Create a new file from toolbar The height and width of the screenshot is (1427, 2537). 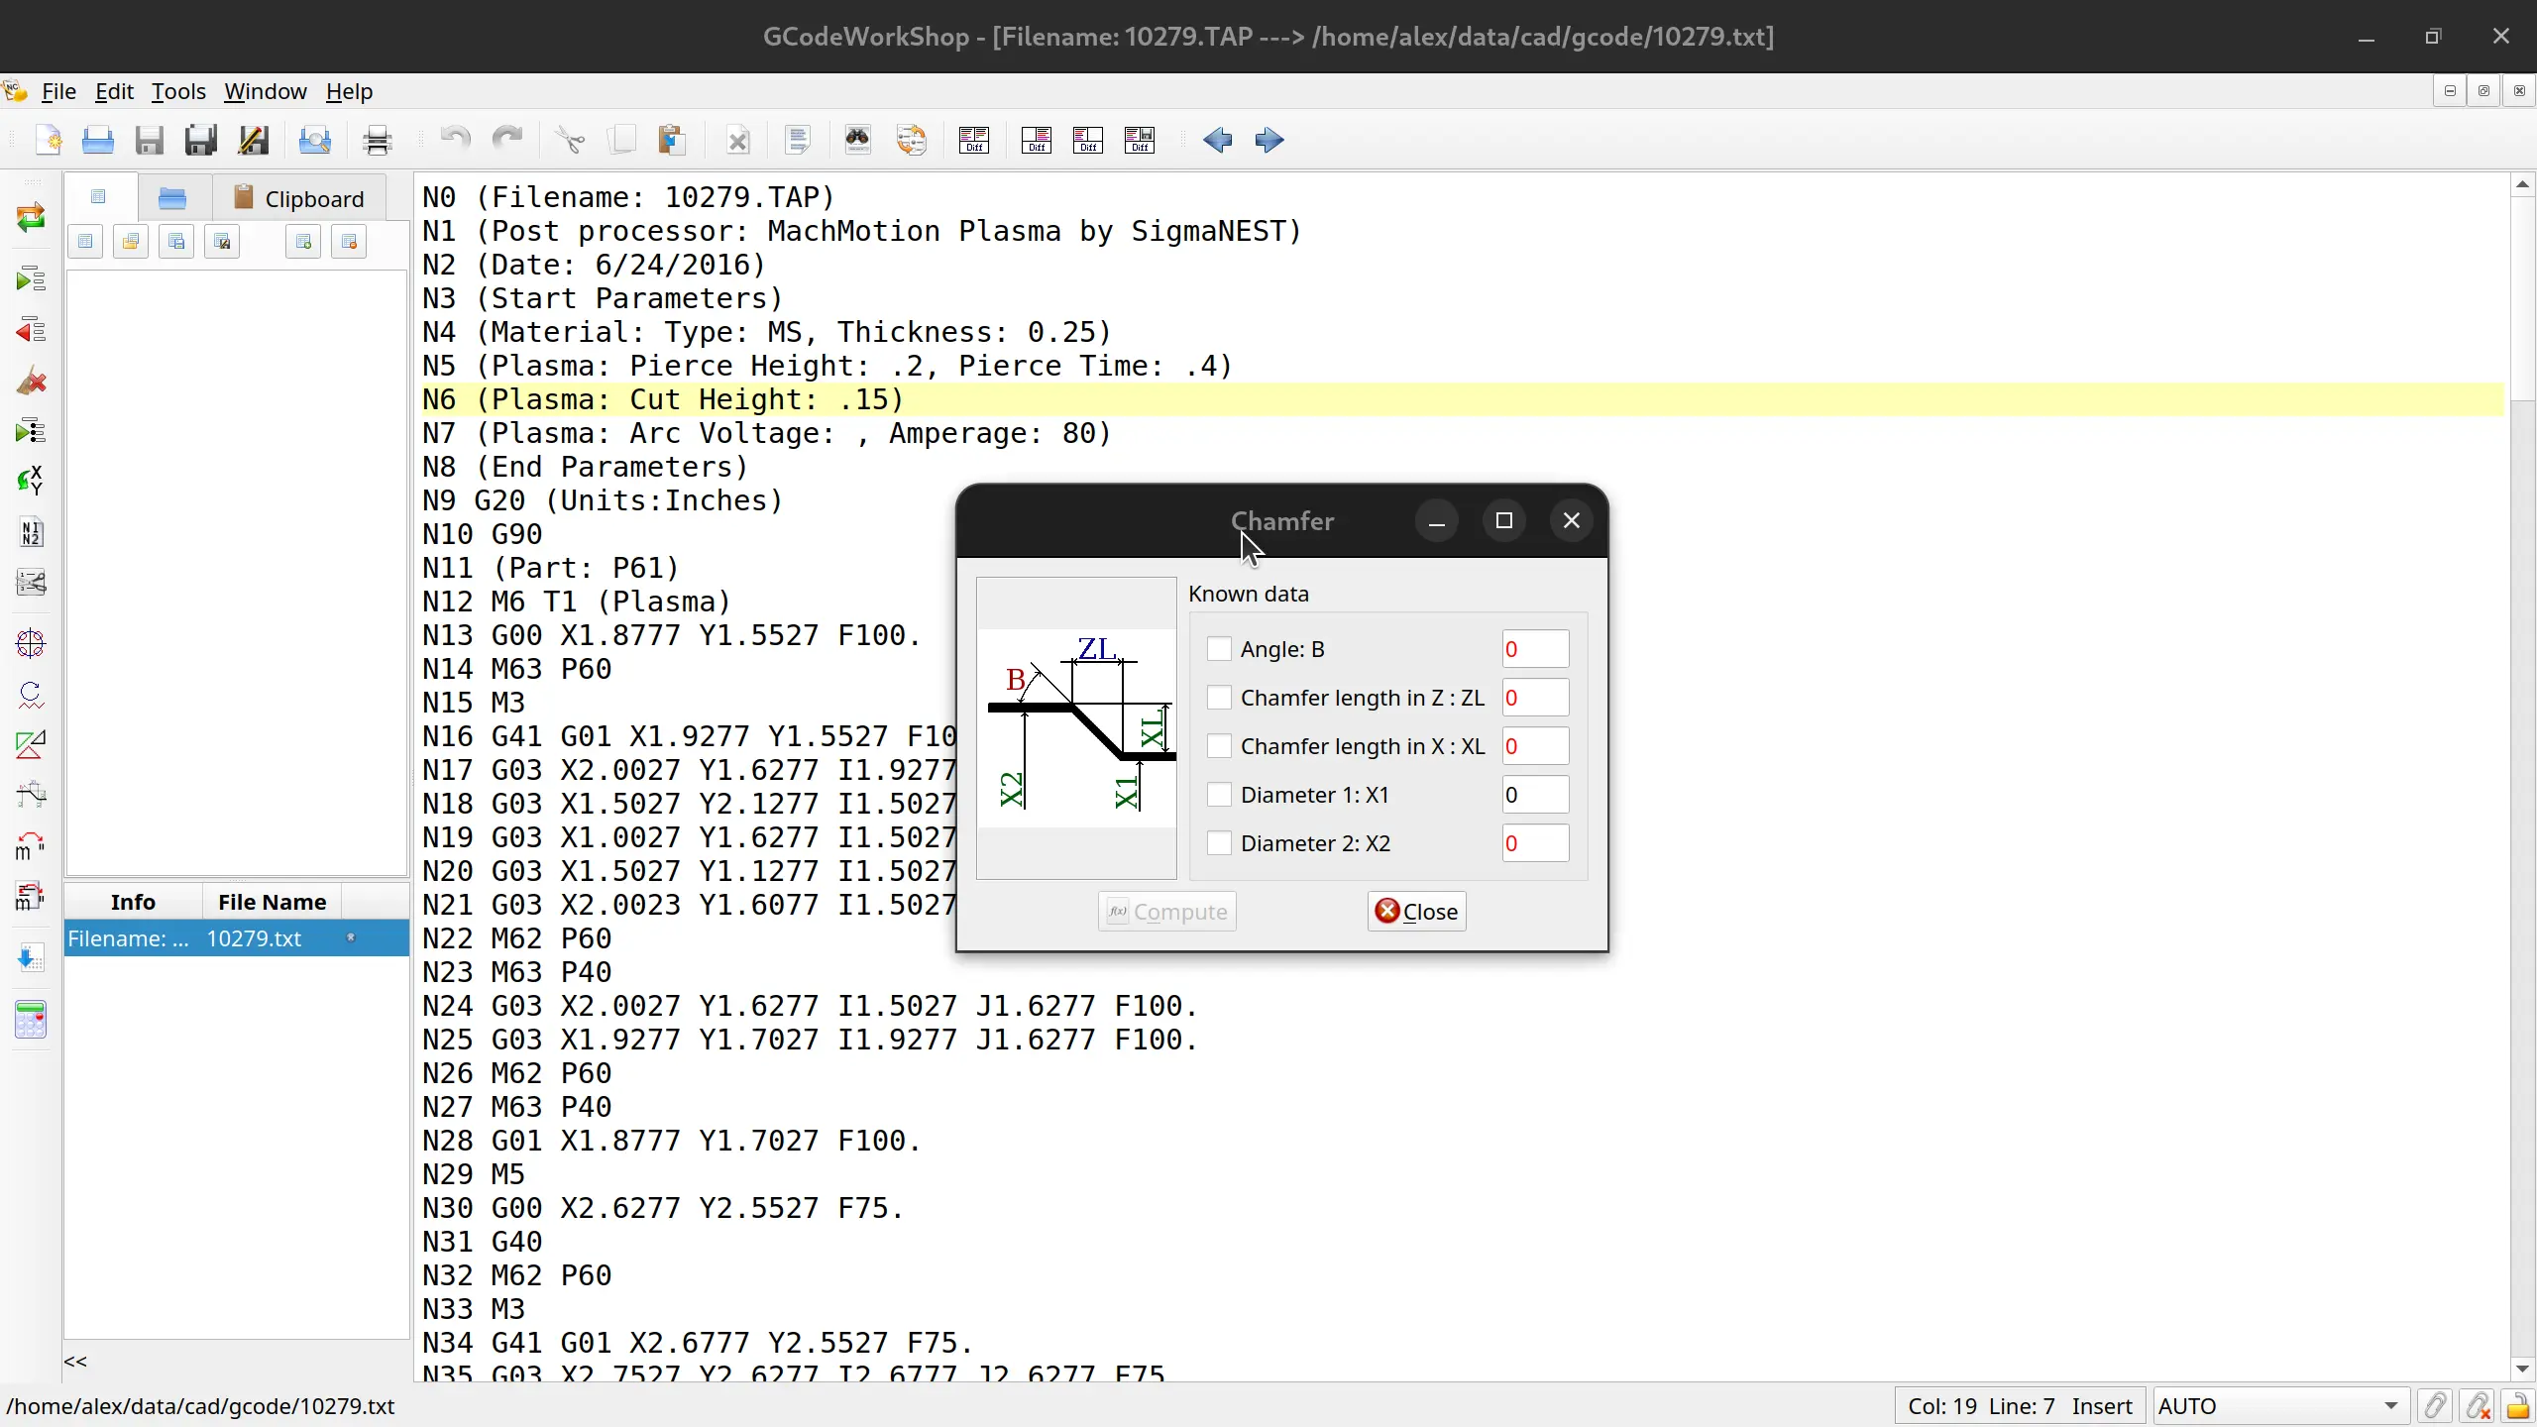tap(48, 140)
